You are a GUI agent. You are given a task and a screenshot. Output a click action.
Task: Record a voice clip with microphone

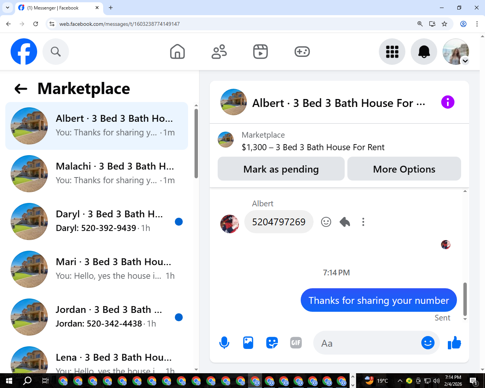[x=224, y=343]
